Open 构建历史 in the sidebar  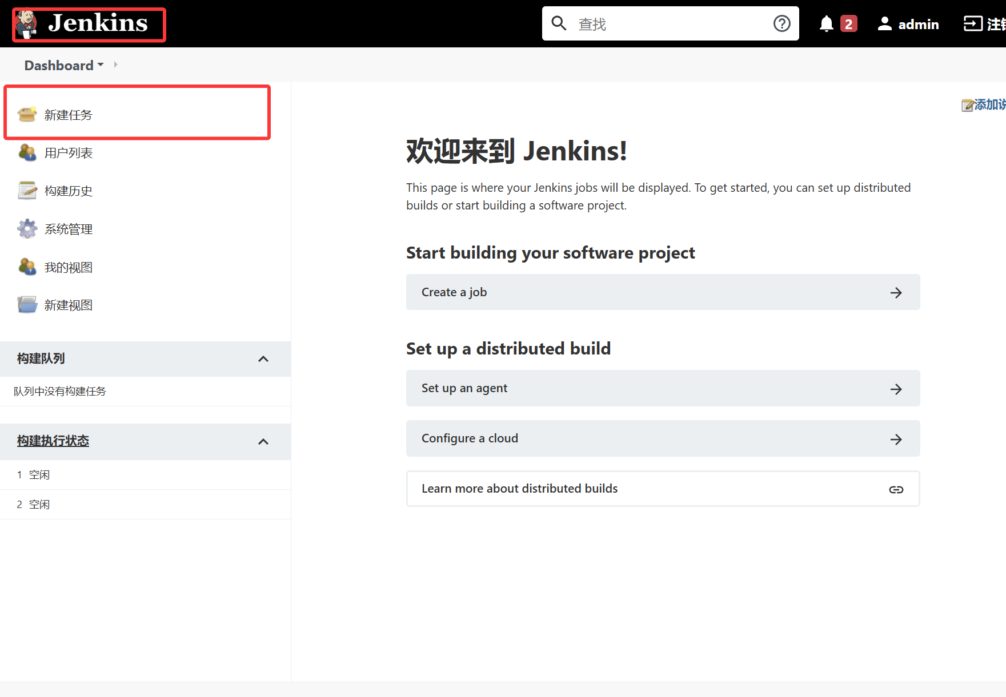[69, 191]
